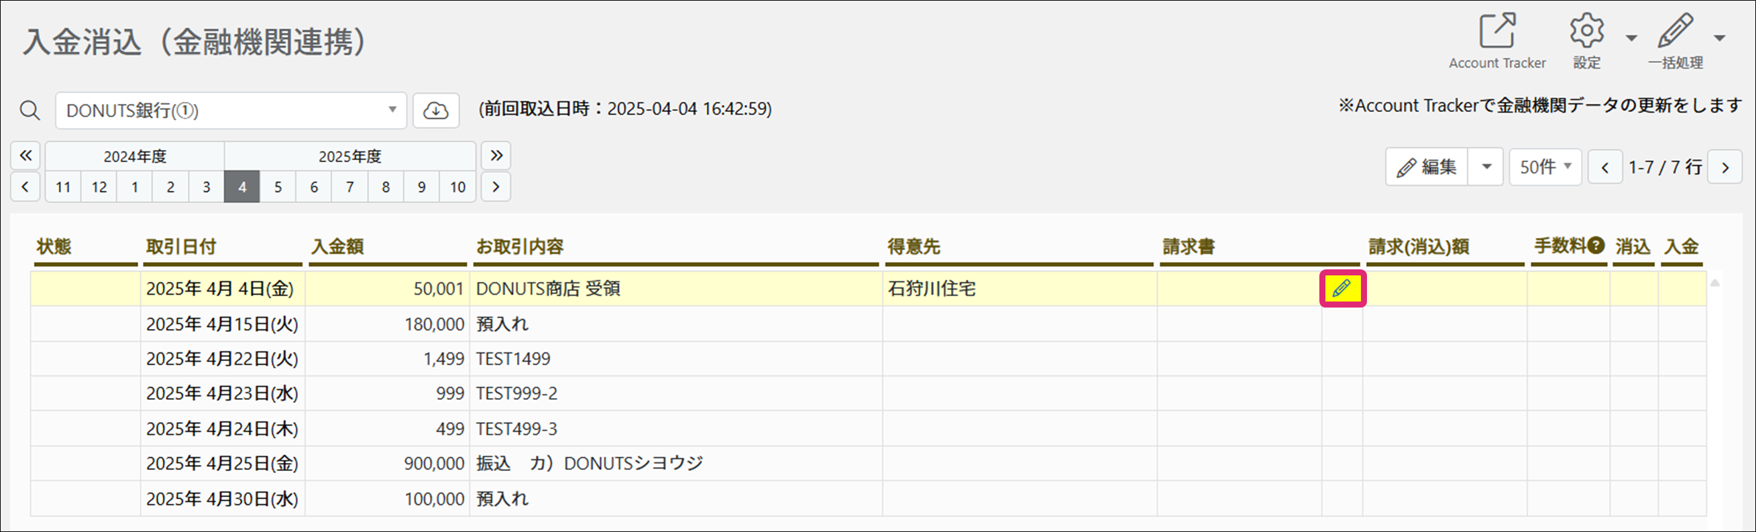1756x532 pixels.
Task: Click the bulk processing pencil icon
Action: (1675, 31)
